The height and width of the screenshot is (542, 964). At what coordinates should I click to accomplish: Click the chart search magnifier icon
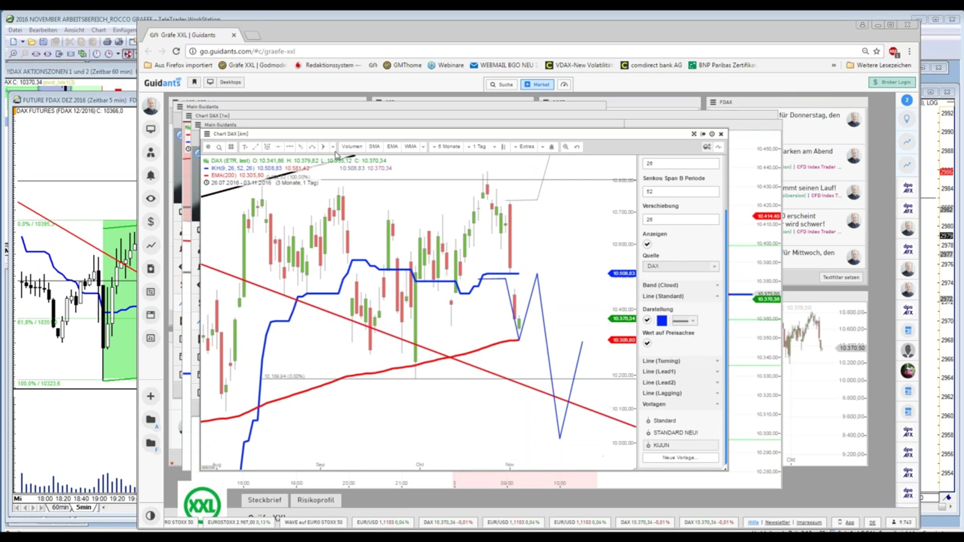(x=219, y=147)
